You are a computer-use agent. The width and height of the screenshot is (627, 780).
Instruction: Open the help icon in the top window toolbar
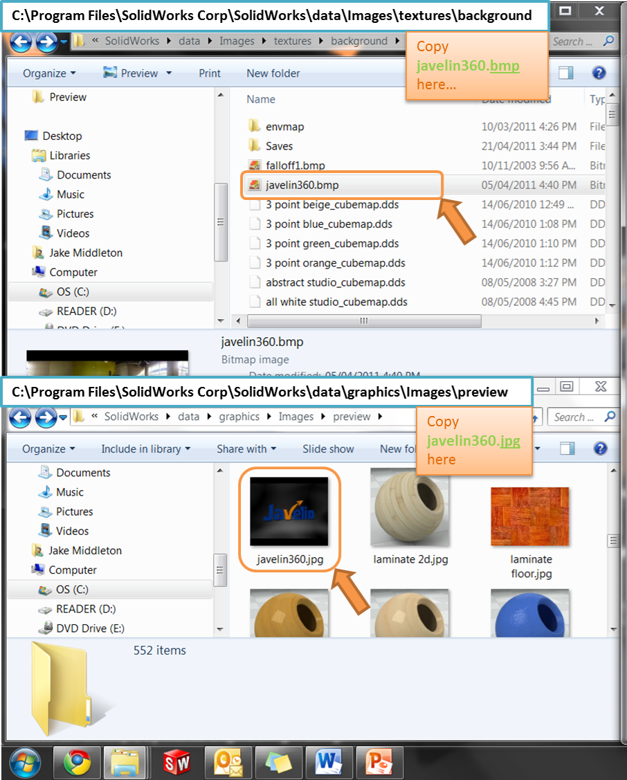click(x=599, y=73)
